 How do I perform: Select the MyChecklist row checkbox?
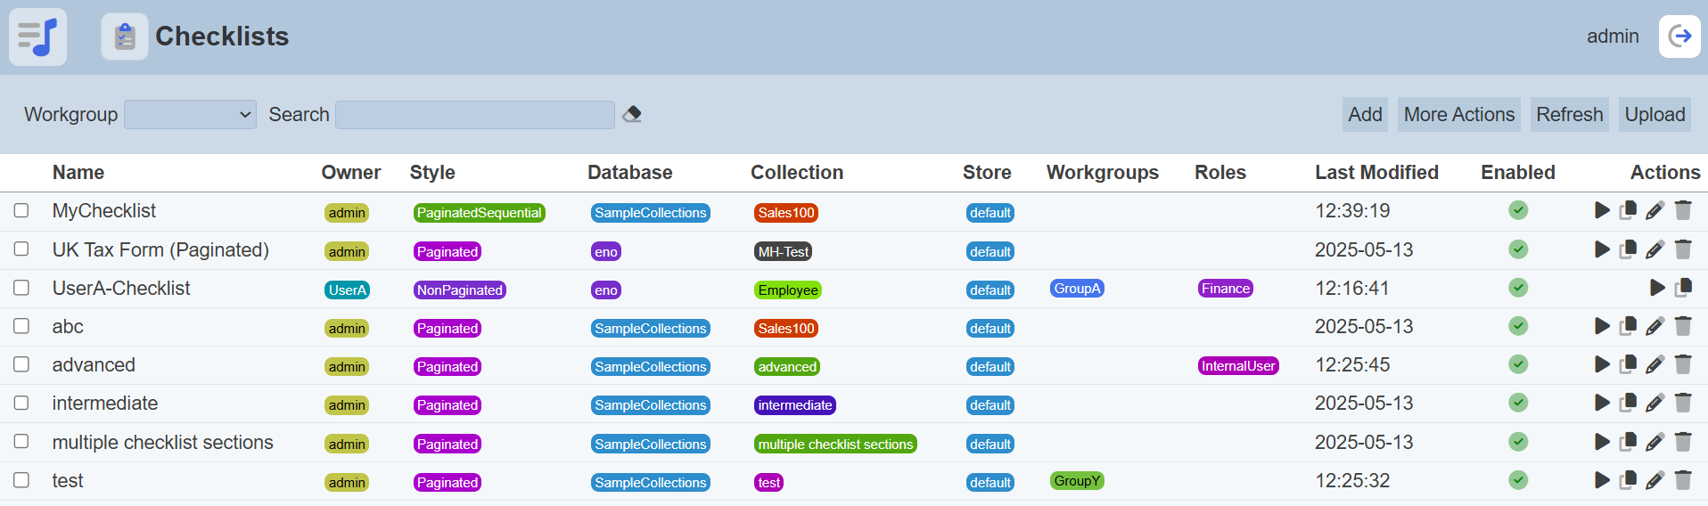(21, 211)
